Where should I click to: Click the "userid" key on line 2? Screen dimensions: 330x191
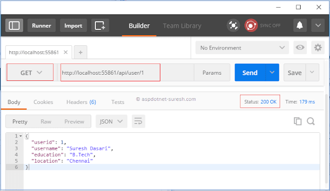click(43, 142)
